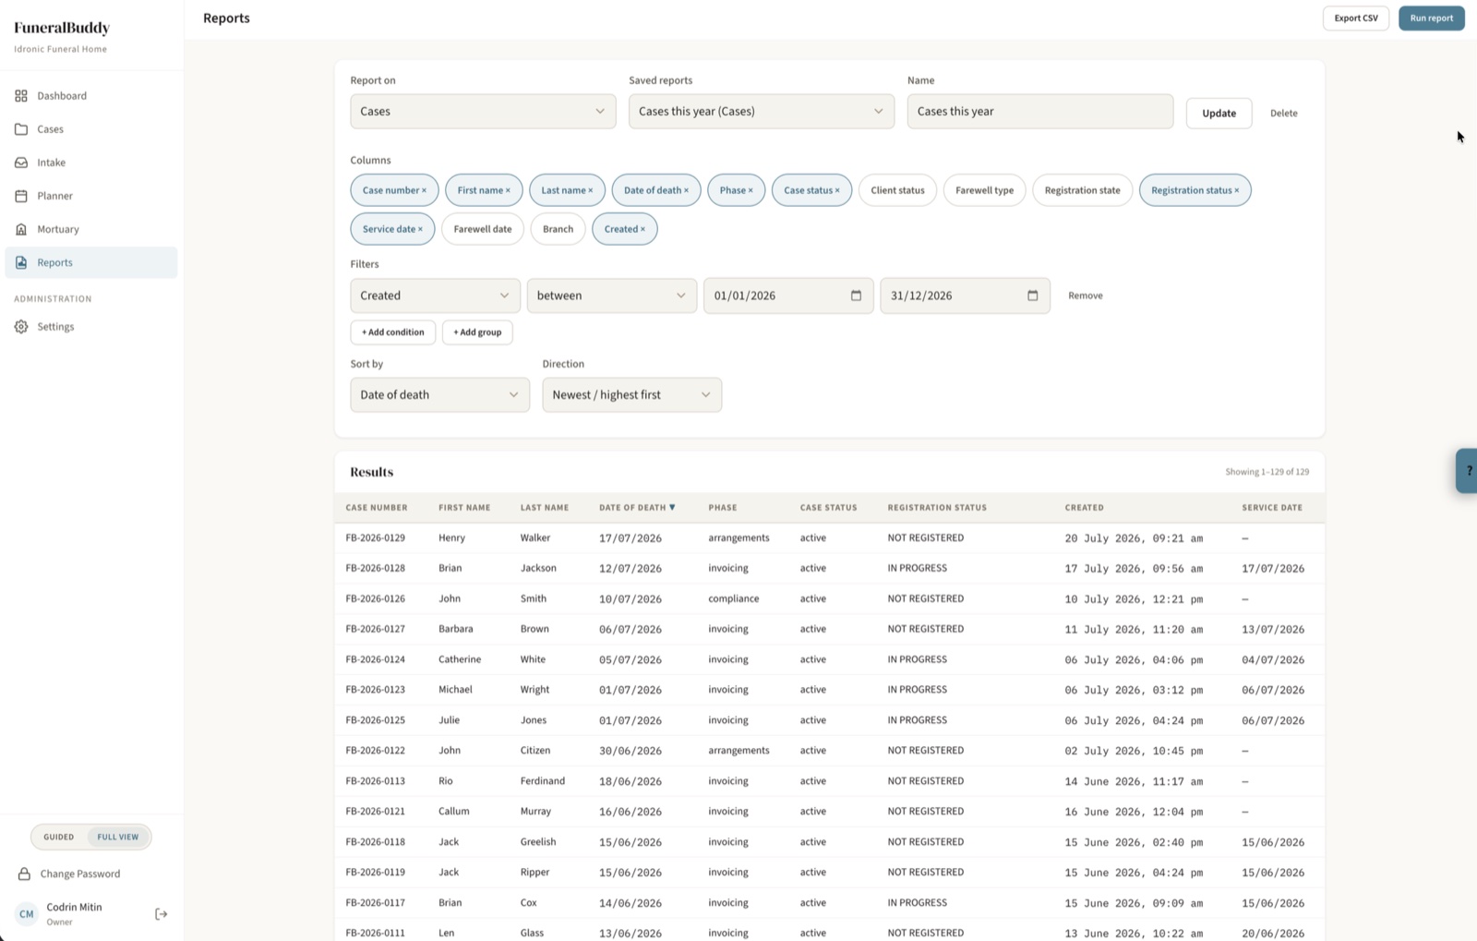Viewport: 1477px width, 941px height.
Task: Go to Dashboard in sidebar
Action: [91, 96]
